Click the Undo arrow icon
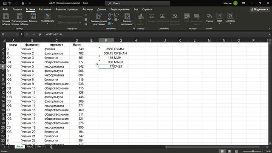Image resolution: width=272 pixels, height=153 pixels. pyautogui.click(x=10, y=3)
